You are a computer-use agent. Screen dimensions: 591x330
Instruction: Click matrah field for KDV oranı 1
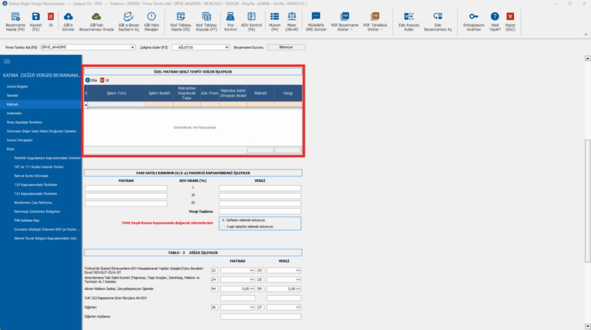pyautogui.click(x=126, y=188)
